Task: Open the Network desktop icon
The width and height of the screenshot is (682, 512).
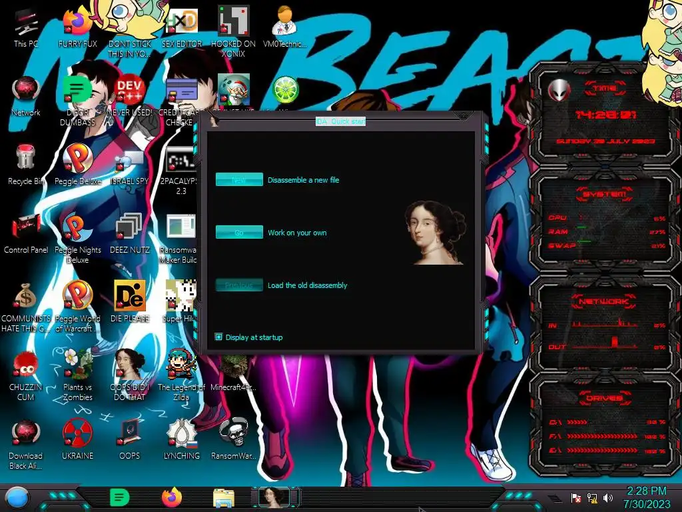Action: [x=26, y=97]
